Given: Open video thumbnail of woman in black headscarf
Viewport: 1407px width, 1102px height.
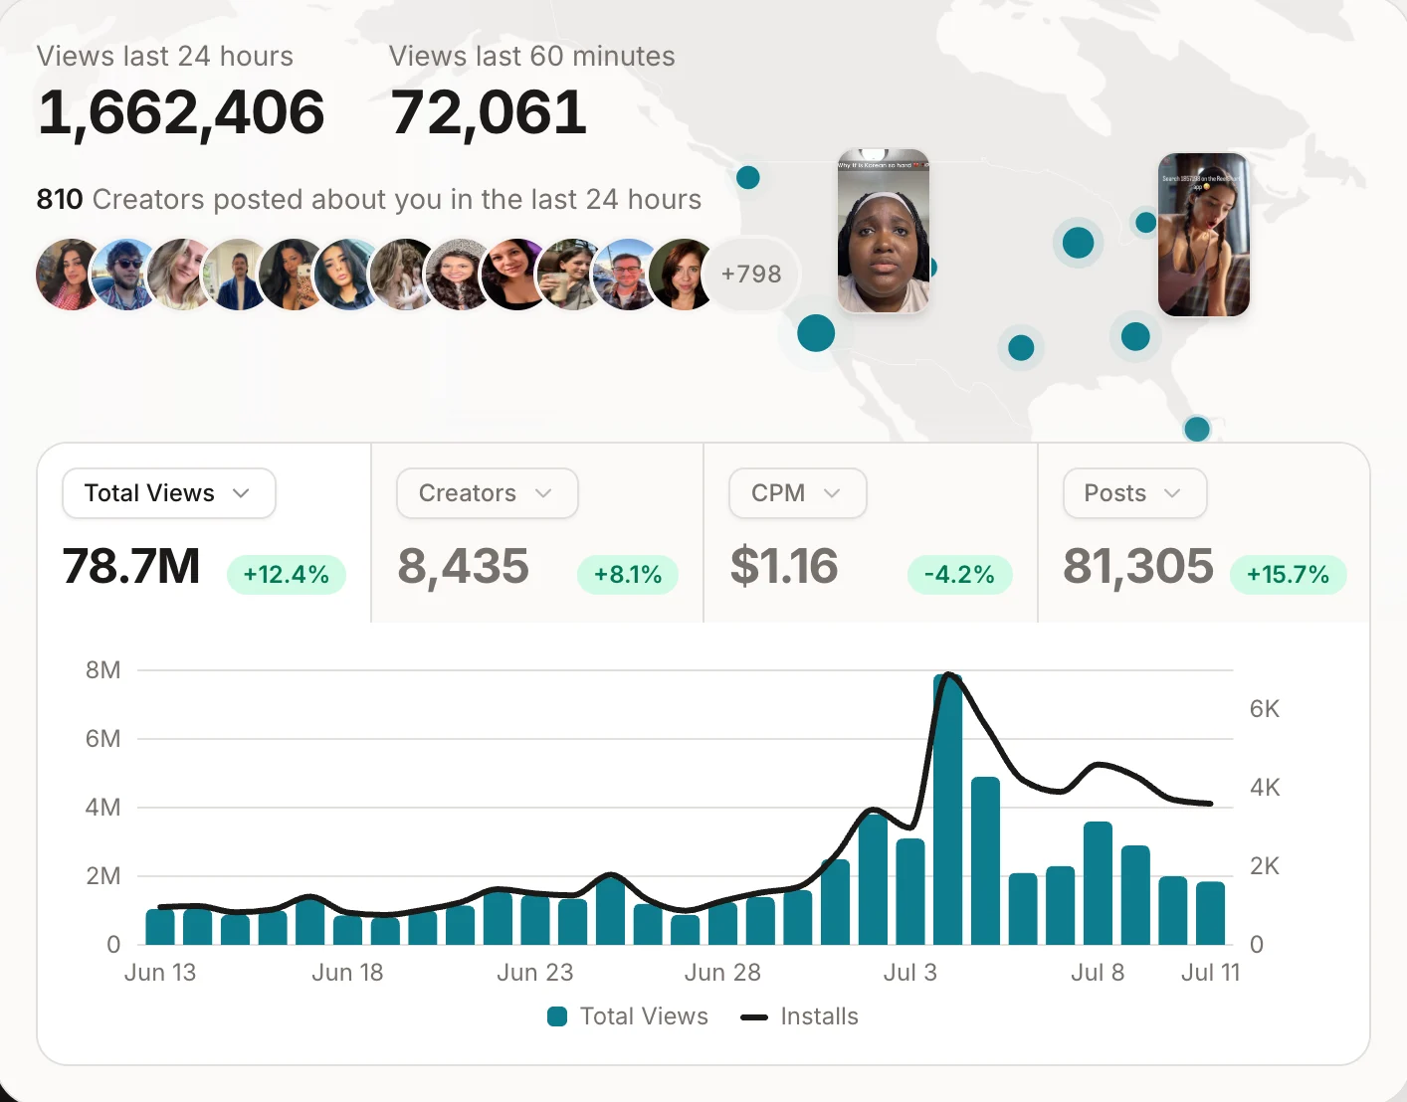Looking at the screenshot, I should [x=884, y=232].
